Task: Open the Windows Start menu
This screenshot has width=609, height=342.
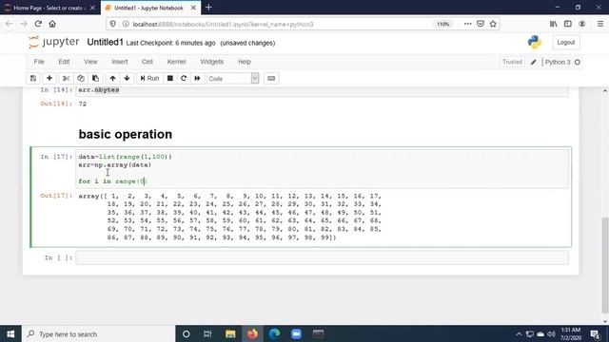Action: [x=10, y=333]
